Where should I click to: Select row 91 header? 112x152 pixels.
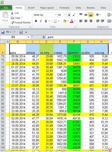click(3, 115)
